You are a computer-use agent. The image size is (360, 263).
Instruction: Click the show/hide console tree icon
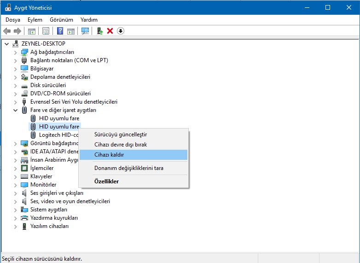tap(32, 31)
